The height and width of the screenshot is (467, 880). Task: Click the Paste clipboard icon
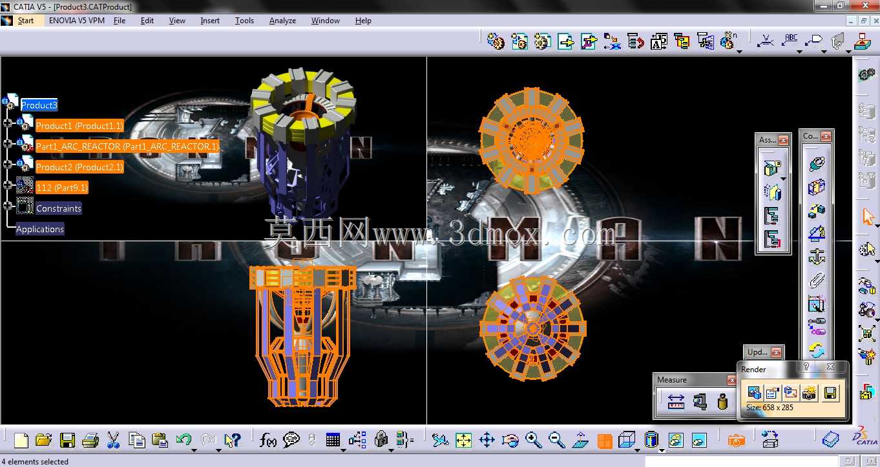(160, 441)
